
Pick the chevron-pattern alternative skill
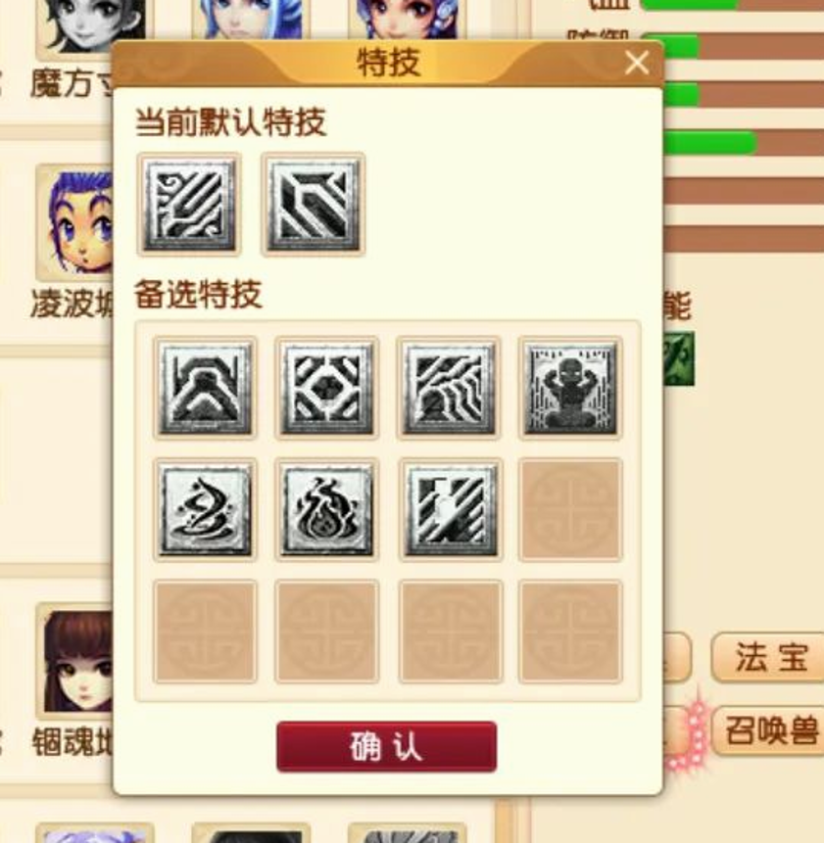pos(205,388)
